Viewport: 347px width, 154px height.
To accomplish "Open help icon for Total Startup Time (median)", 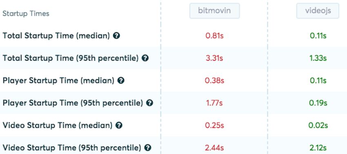I will (x=116, y=35).
